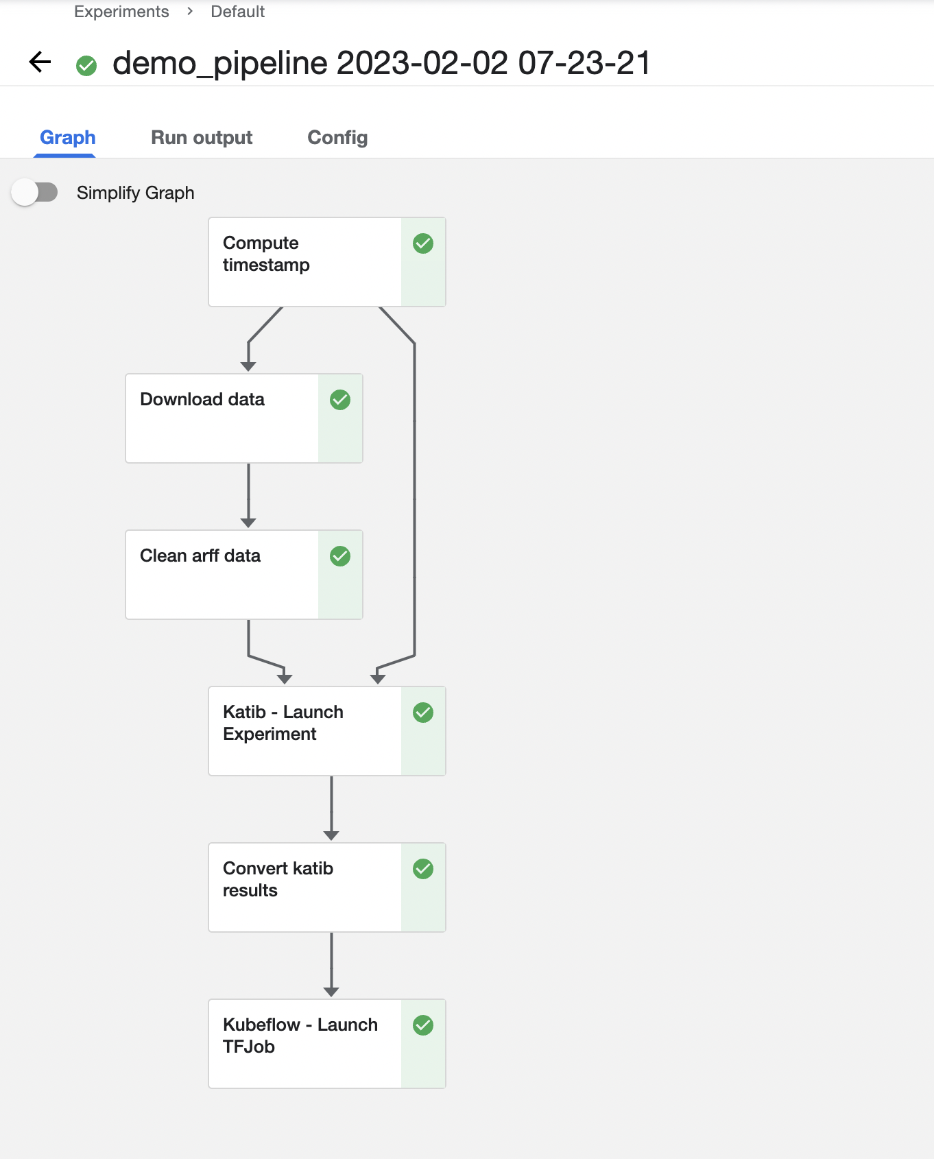This screenshot has height=1159, width=934.
Task: Open the Config tab
Action: 337,138
